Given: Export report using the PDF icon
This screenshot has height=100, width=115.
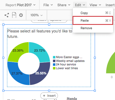Looking at the screenshot, I should 14,15.
